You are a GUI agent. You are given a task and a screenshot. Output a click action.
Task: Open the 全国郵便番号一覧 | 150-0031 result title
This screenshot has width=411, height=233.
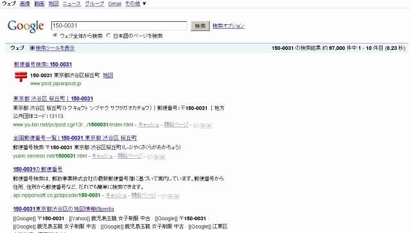[75, 138]
